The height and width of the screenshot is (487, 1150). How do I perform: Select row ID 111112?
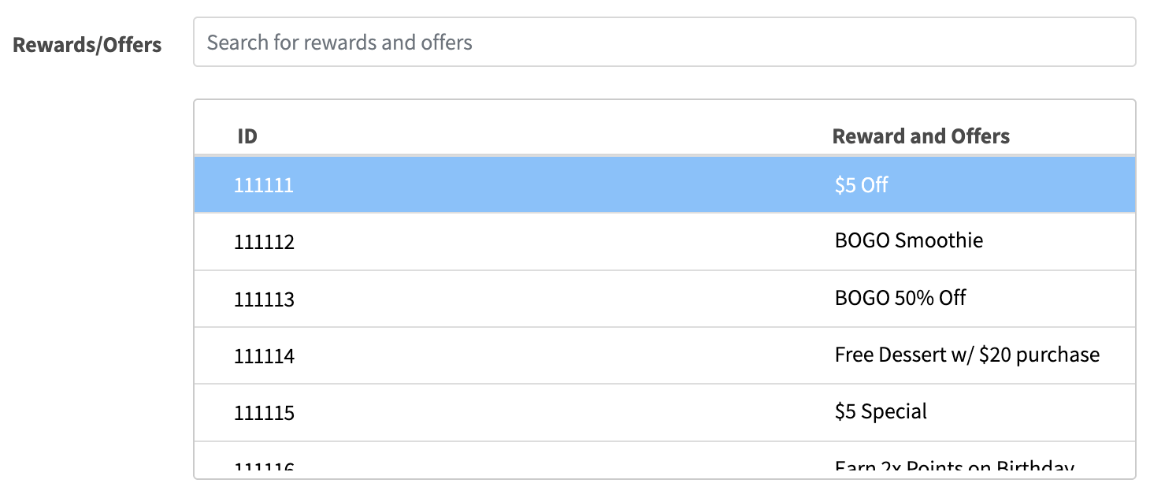[264, 242]
